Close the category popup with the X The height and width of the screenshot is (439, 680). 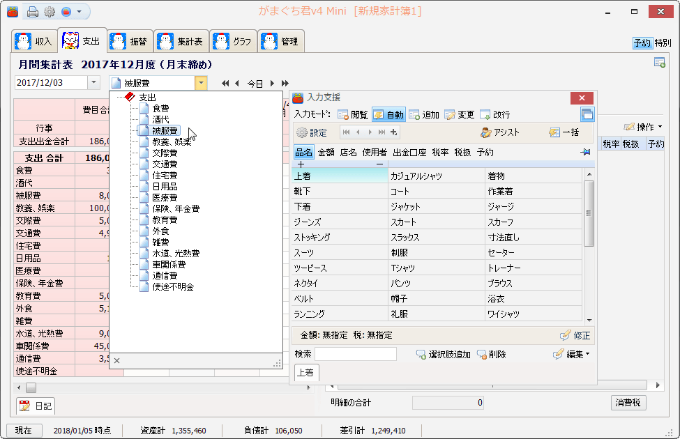pyautogui.click(x=116, y=360)
